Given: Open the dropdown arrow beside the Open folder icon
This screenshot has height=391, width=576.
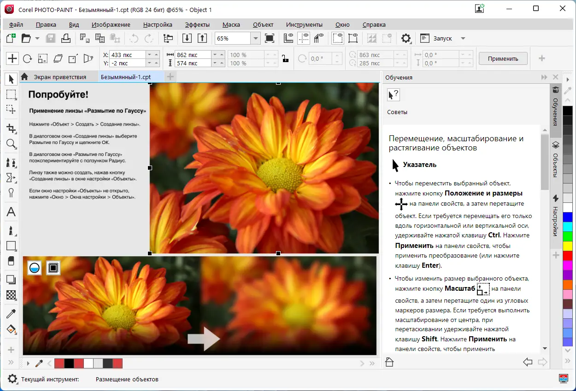Looking at the screenshot, I should (x=37, y=38).
